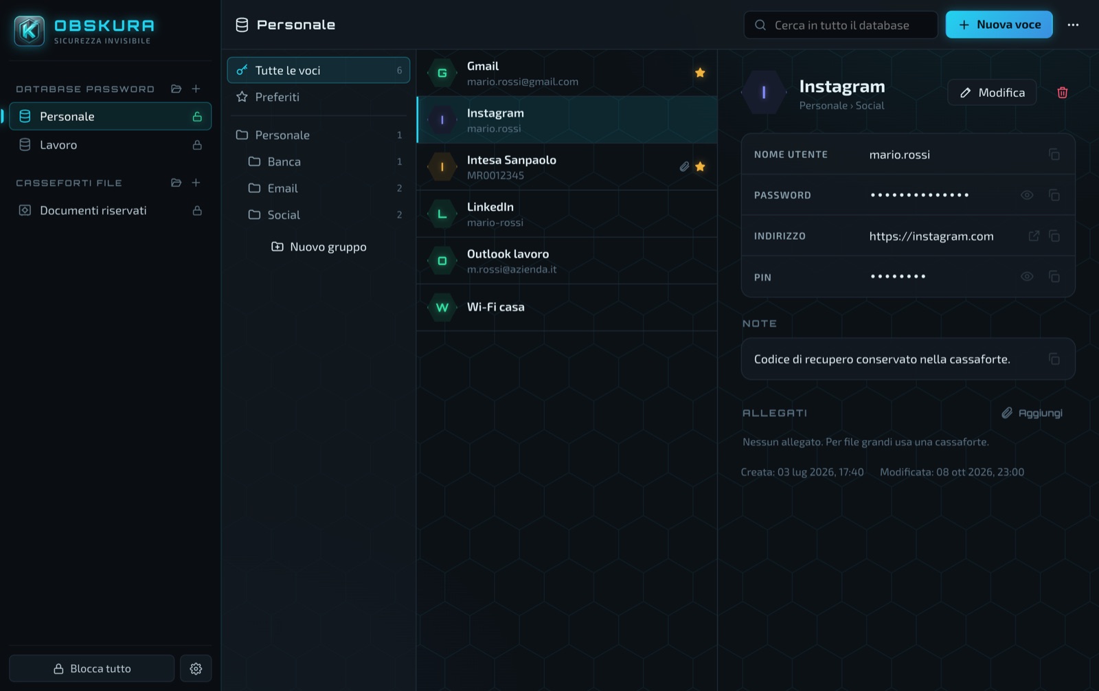Copy the Nome utente value
This screenshot has height=691, width=1099.
point(1054,155)
